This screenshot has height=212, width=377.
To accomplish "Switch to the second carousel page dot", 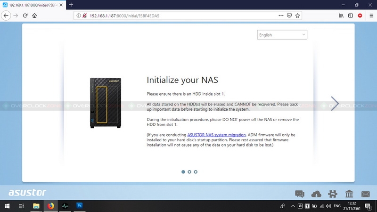I will coord(189,172).
